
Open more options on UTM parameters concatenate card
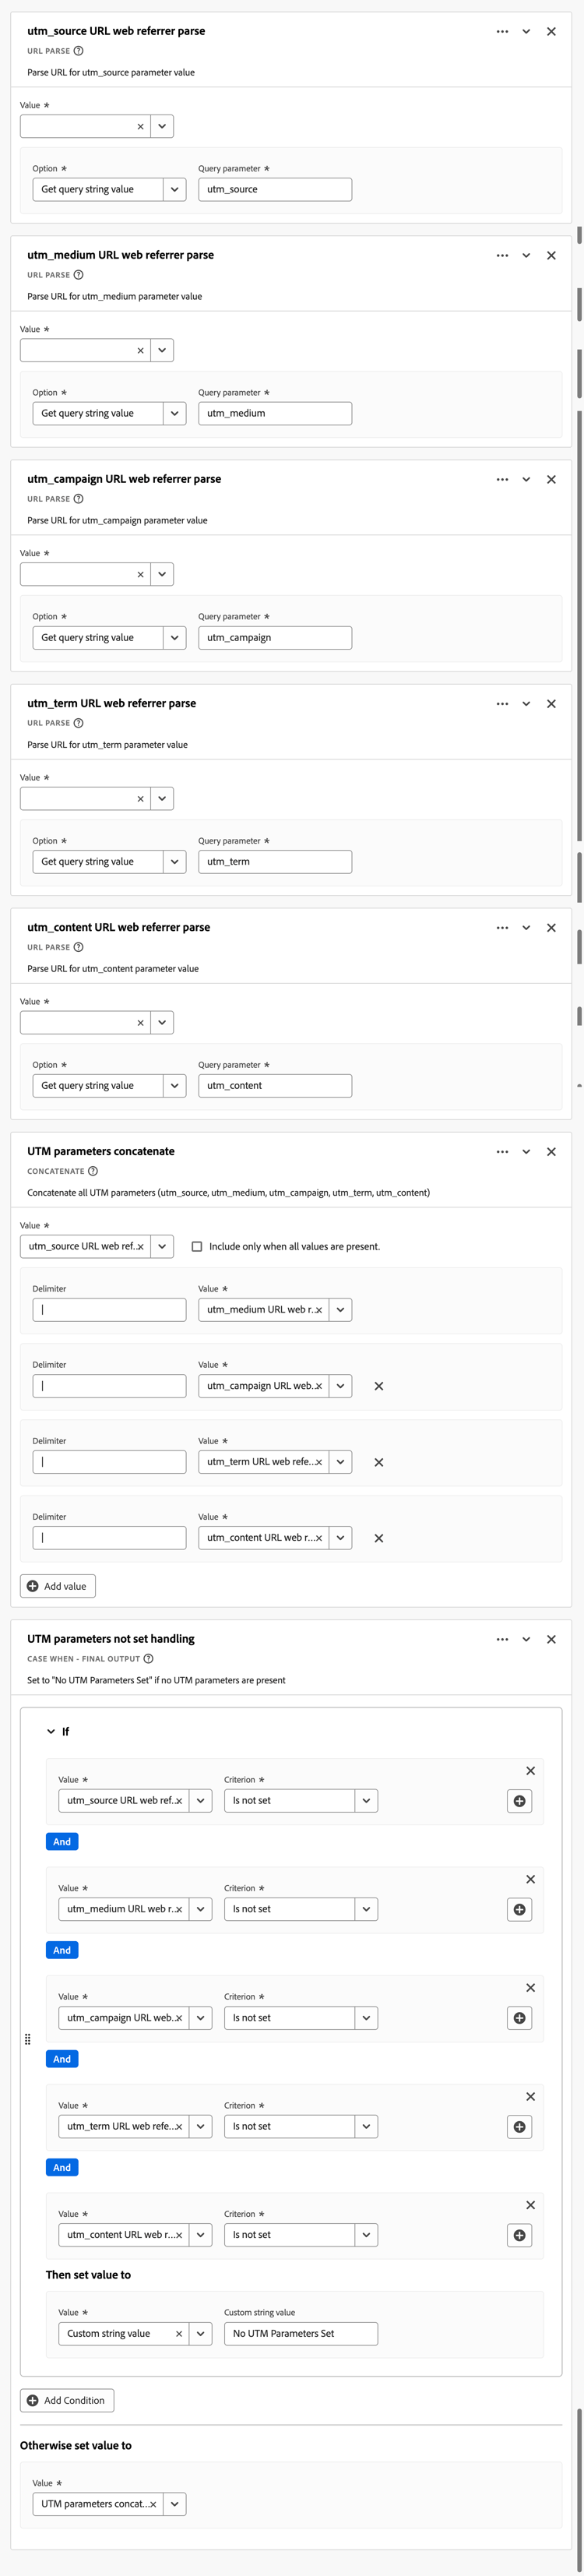click(502, 1151)
